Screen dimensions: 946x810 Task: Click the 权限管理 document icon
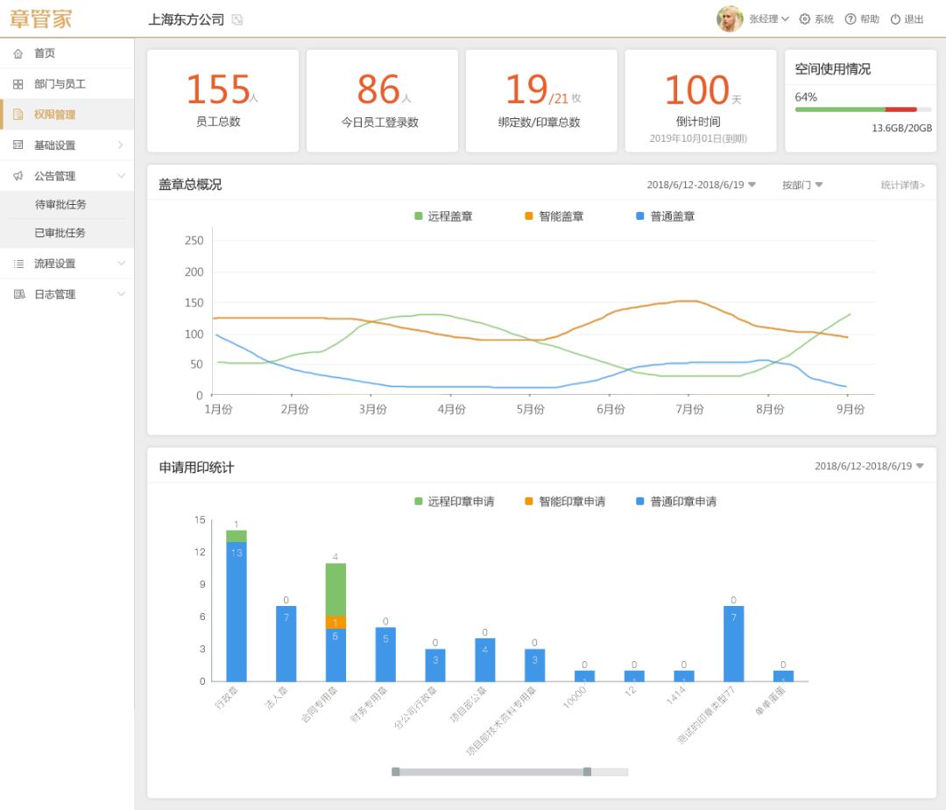18,115
